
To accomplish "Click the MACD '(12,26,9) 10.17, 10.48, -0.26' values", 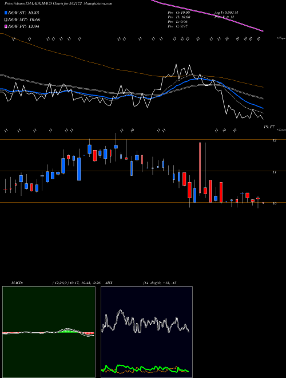I will [x=78, y=283].
